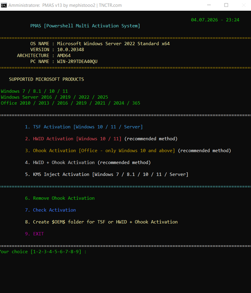Close the PMAS console window

coord(243,5)
